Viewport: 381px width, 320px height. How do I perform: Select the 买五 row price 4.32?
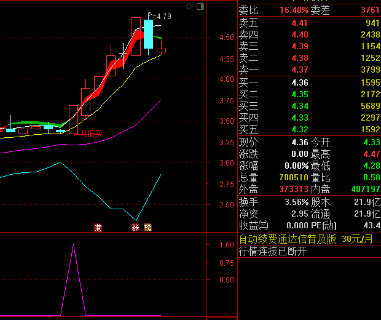(x=300, y=129)
